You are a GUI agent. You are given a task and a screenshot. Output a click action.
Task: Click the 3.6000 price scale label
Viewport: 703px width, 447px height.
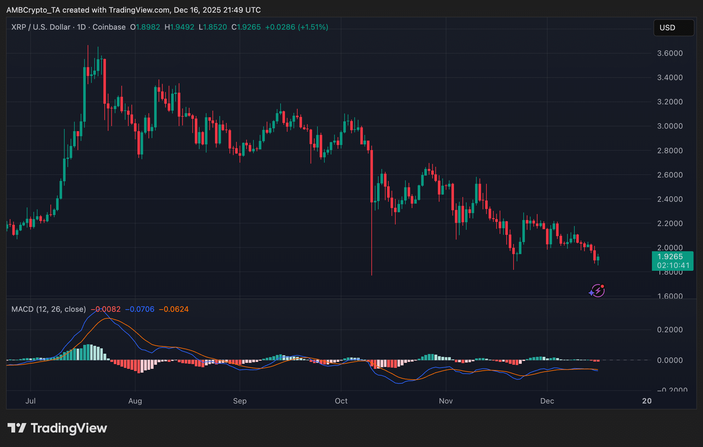click(x=670, y=53)
